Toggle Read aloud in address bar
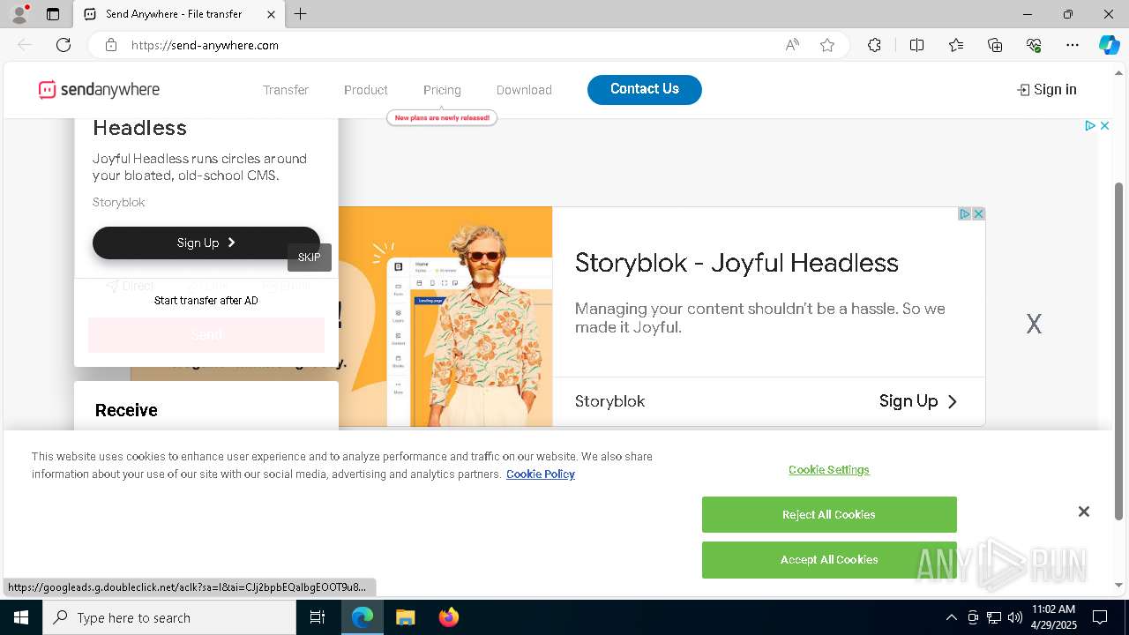Viewport: 1129px width, 635px height. tap(792, 45)
